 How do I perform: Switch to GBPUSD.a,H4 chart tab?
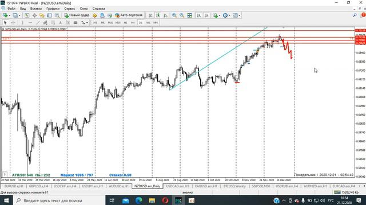(x=38, y=186)
